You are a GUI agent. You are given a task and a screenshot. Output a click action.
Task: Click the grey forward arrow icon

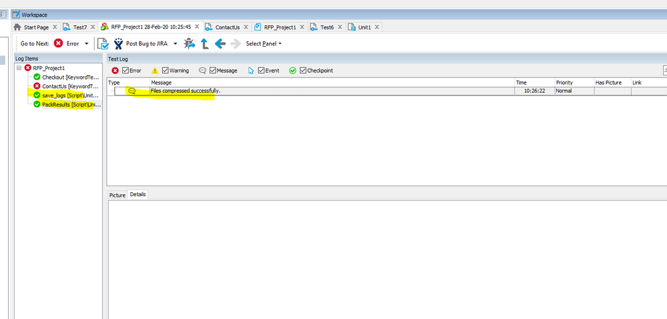(x=235, y=43)
